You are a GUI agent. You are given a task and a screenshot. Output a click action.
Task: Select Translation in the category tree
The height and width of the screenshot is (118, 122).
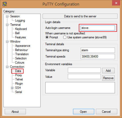coord(22,54)
